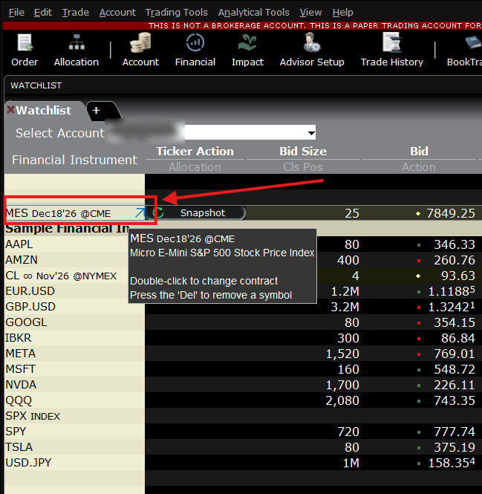Click the WATCHLIST panel title bar
The width and height of the screenshot is (482, 494).
tap(243, 85)
